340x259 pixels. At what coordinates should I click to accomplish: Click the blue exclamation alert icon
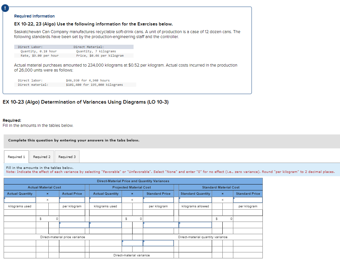[x=5, y=8]
